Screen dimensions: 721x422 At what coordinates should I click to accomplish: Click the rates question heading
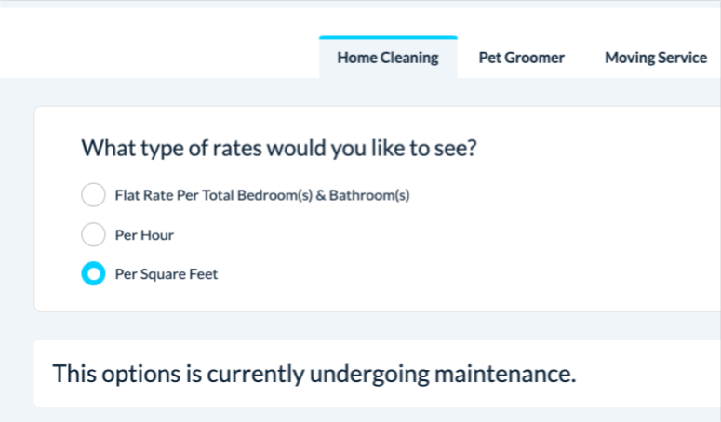point(279,149)
